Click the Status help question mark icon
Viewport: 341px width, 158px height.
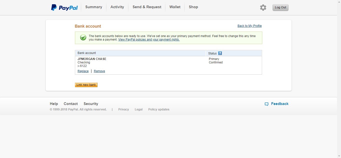click(x=220, y=53)
